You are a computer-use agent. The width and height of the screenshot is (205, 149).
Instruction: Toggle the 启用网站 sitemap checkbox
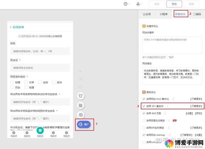144,135
